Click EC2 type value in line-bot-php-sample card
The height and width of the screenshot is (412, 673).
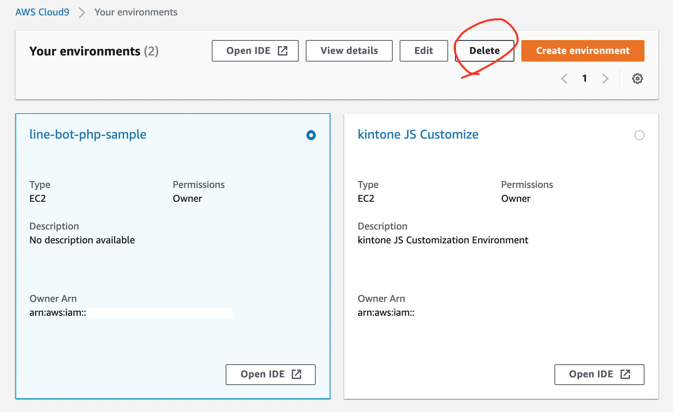pyautogui.click(x=38, y=199)
